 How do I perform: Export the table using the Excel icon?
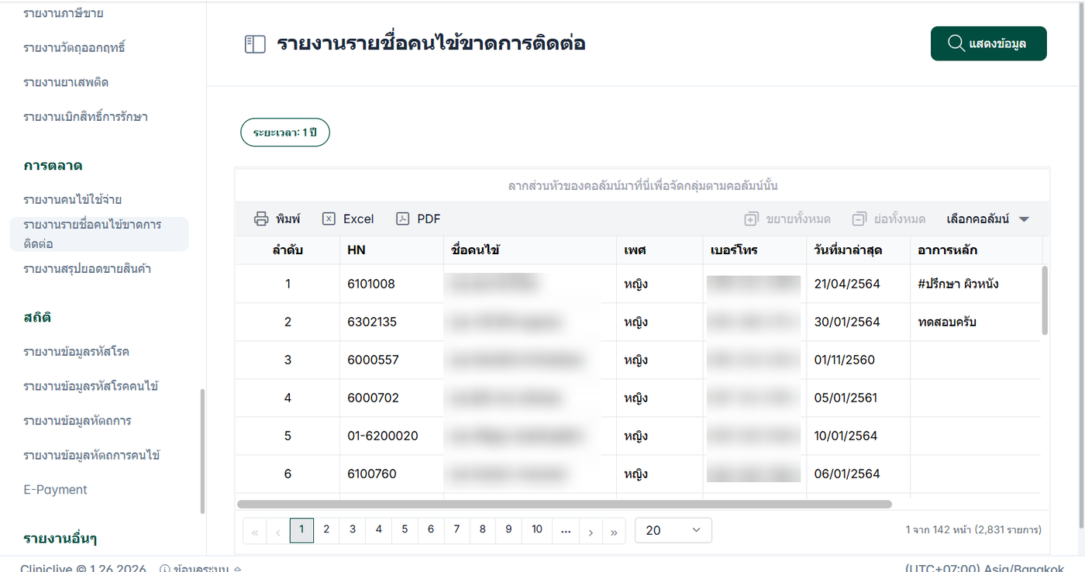(329, 219)
